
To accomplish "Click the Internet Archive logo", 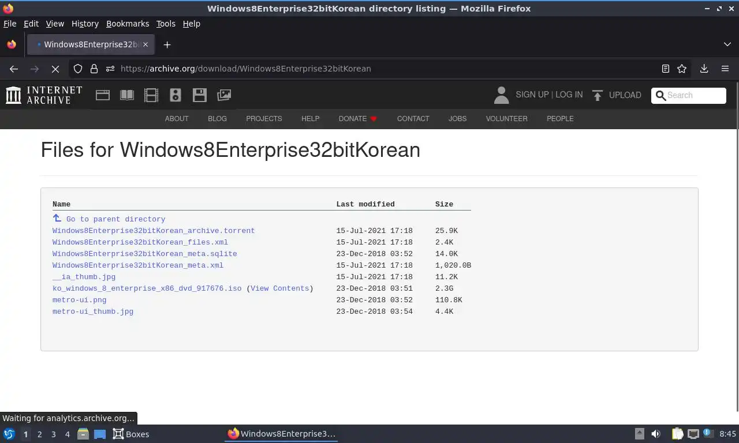I will click(x=44, y=95).
